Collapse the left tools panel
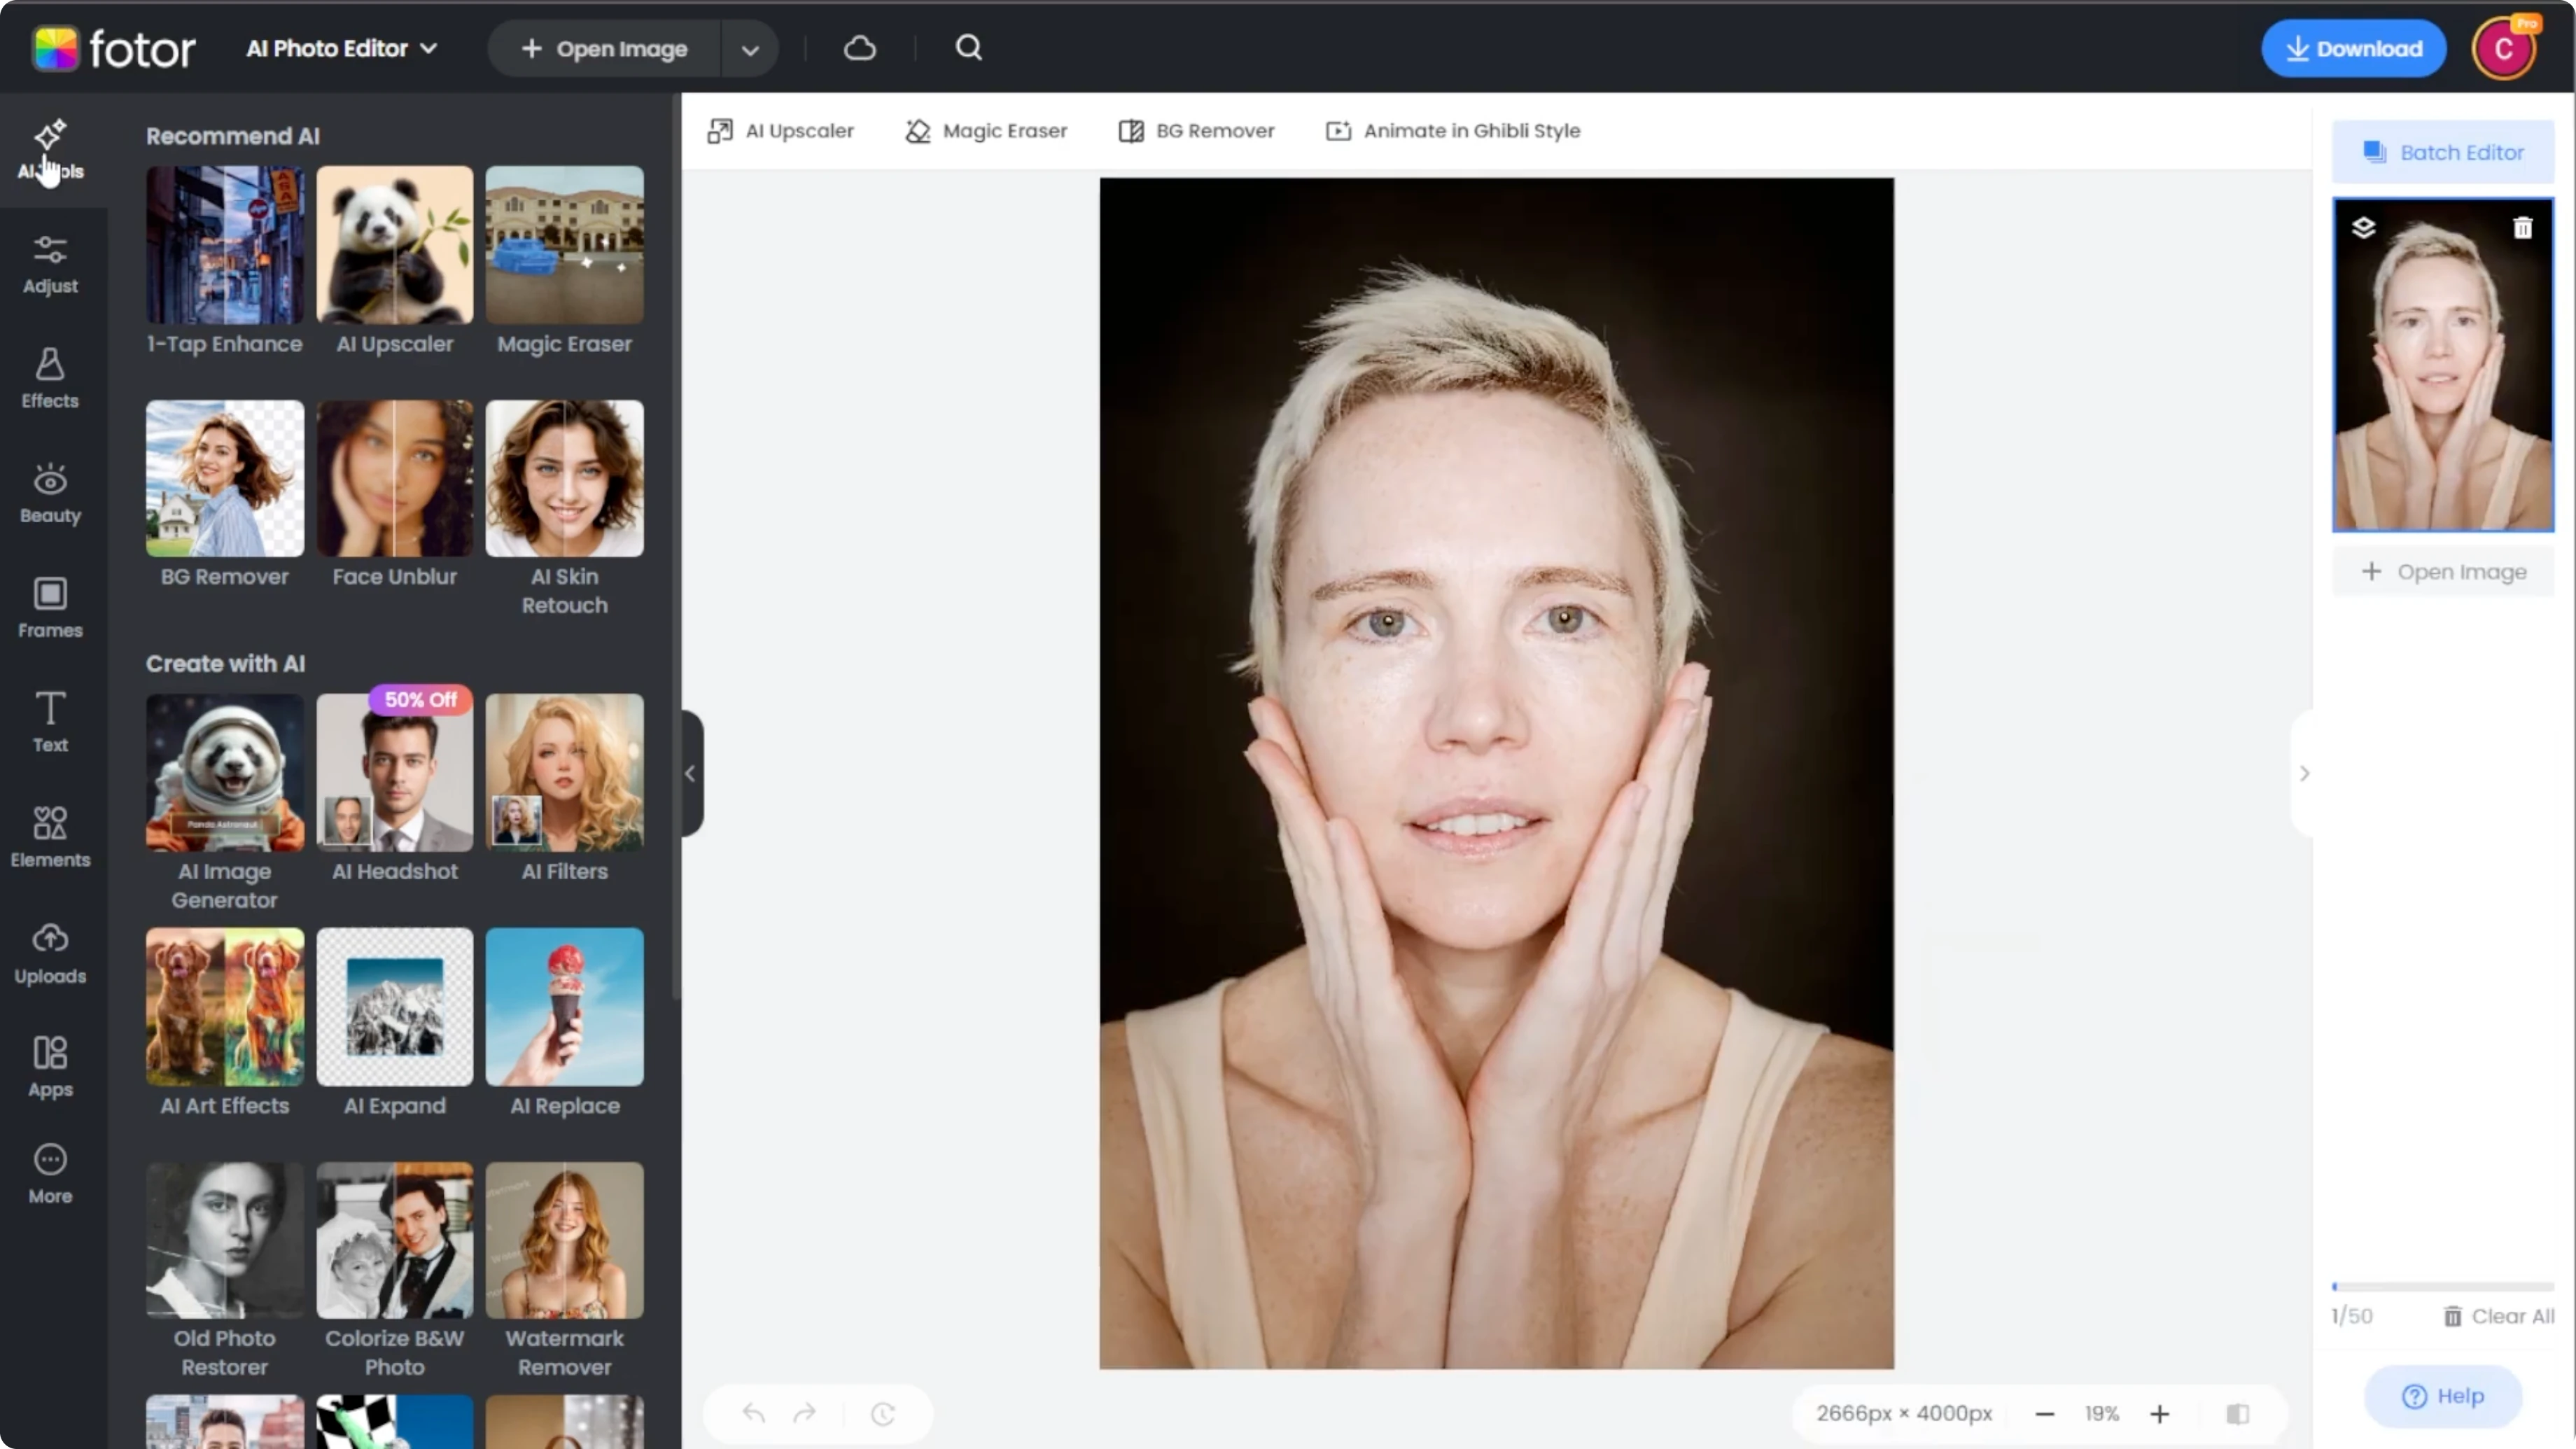 (x=691, y=773)
